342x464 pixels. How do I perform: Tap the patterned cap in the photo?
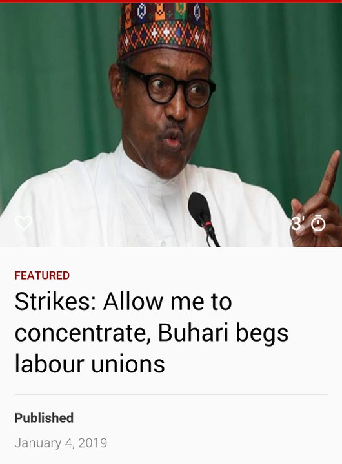coord(165,31)
